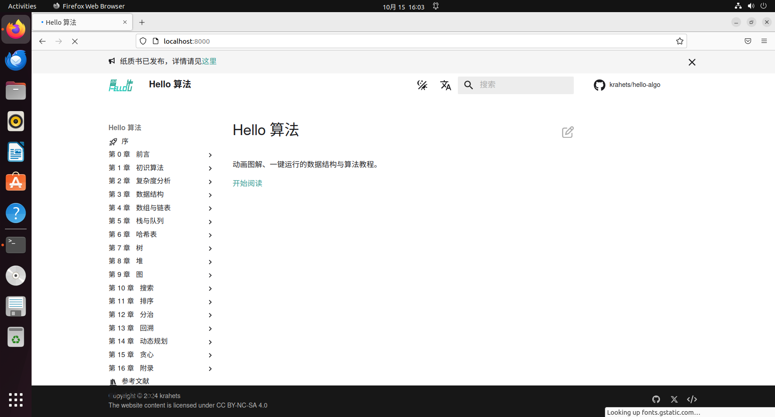Bookmark the page with the star icon
This screenshot has width=775, height=417.
679,41
